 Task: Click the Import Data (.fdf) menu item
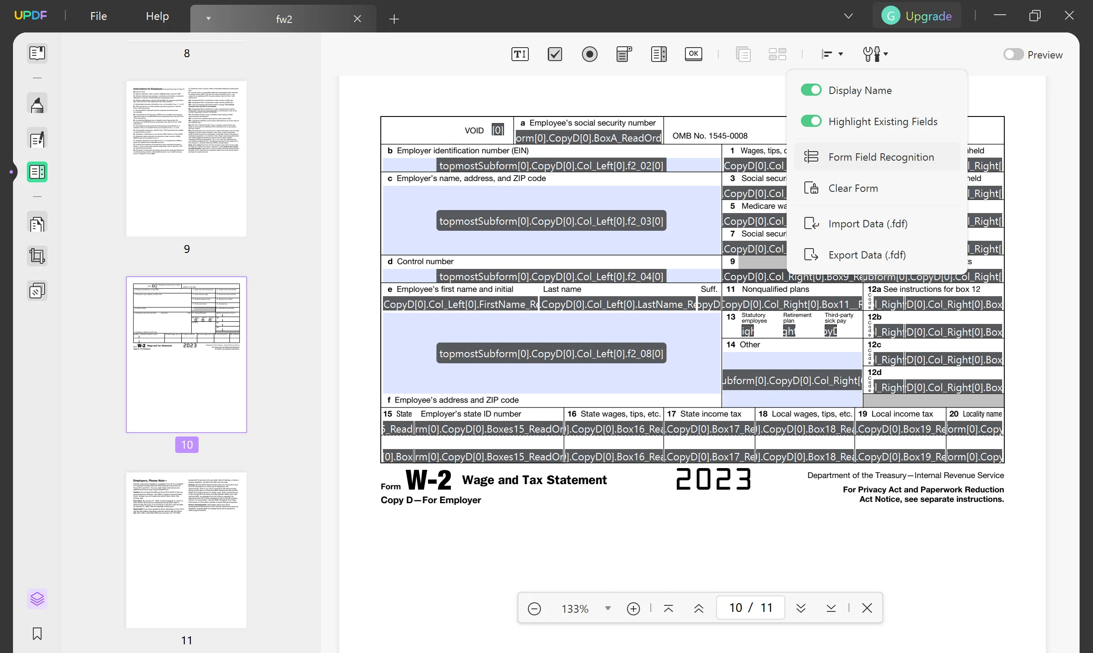click(868, 224)
